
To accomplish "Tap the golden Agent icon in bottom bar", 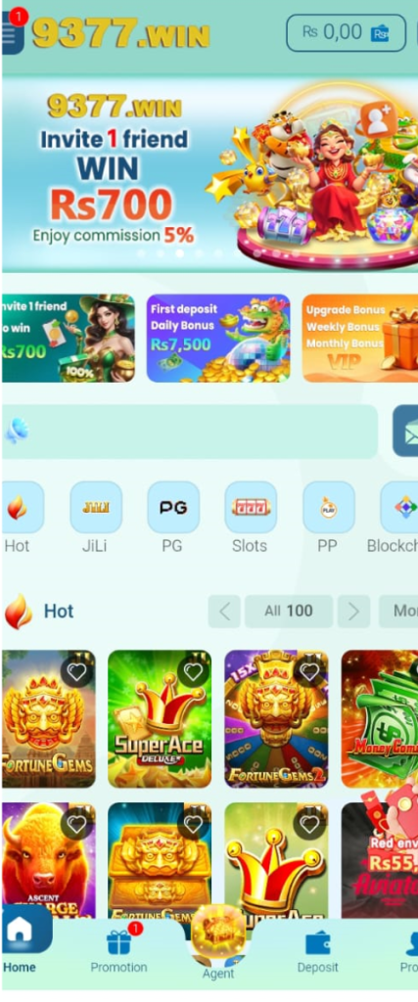I will click(x=218, y=932).
